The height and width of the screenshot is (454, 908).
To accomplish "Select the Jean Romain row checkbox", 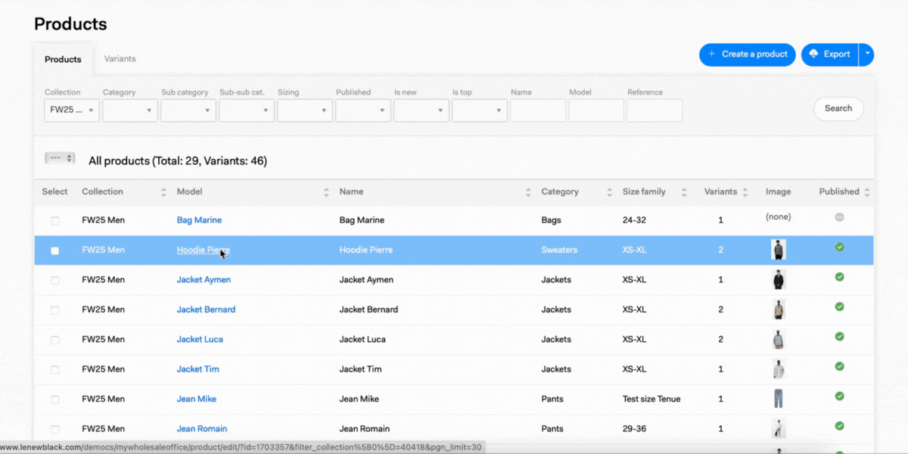I will [x=54, y=429].
